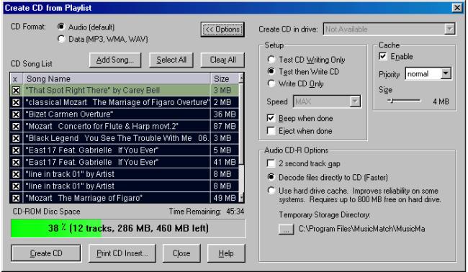The width and height of the screenshot is (468, 272).
Task: Collapse the dialog with Options button
Action: (x=222, y=30)
